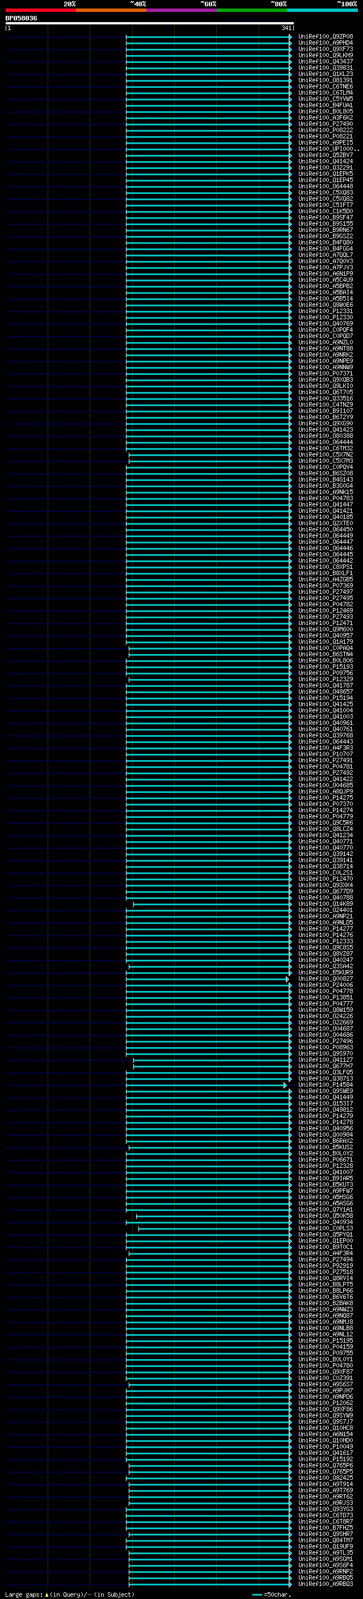Open hit UniRef100_P08221
The height and width of the screenshot is (1599, 363).
click(325, 137)
